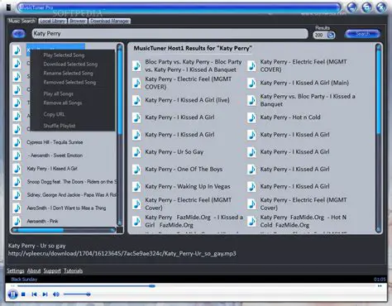Click the playlist note icon for Snoop Dogg feat. The Doors
The width and height of the screenshot is (392, 306).
click(x=17, y=182)
